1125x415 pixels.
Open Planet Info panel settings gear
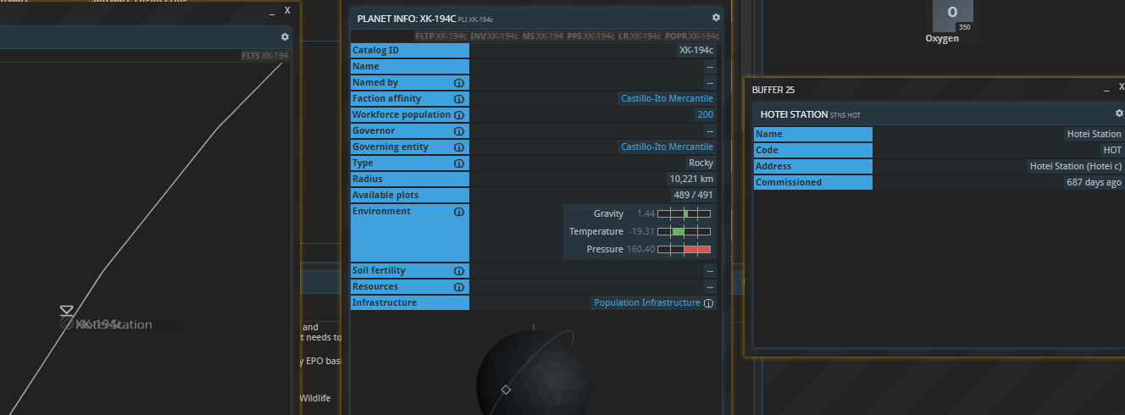point(716,17)
